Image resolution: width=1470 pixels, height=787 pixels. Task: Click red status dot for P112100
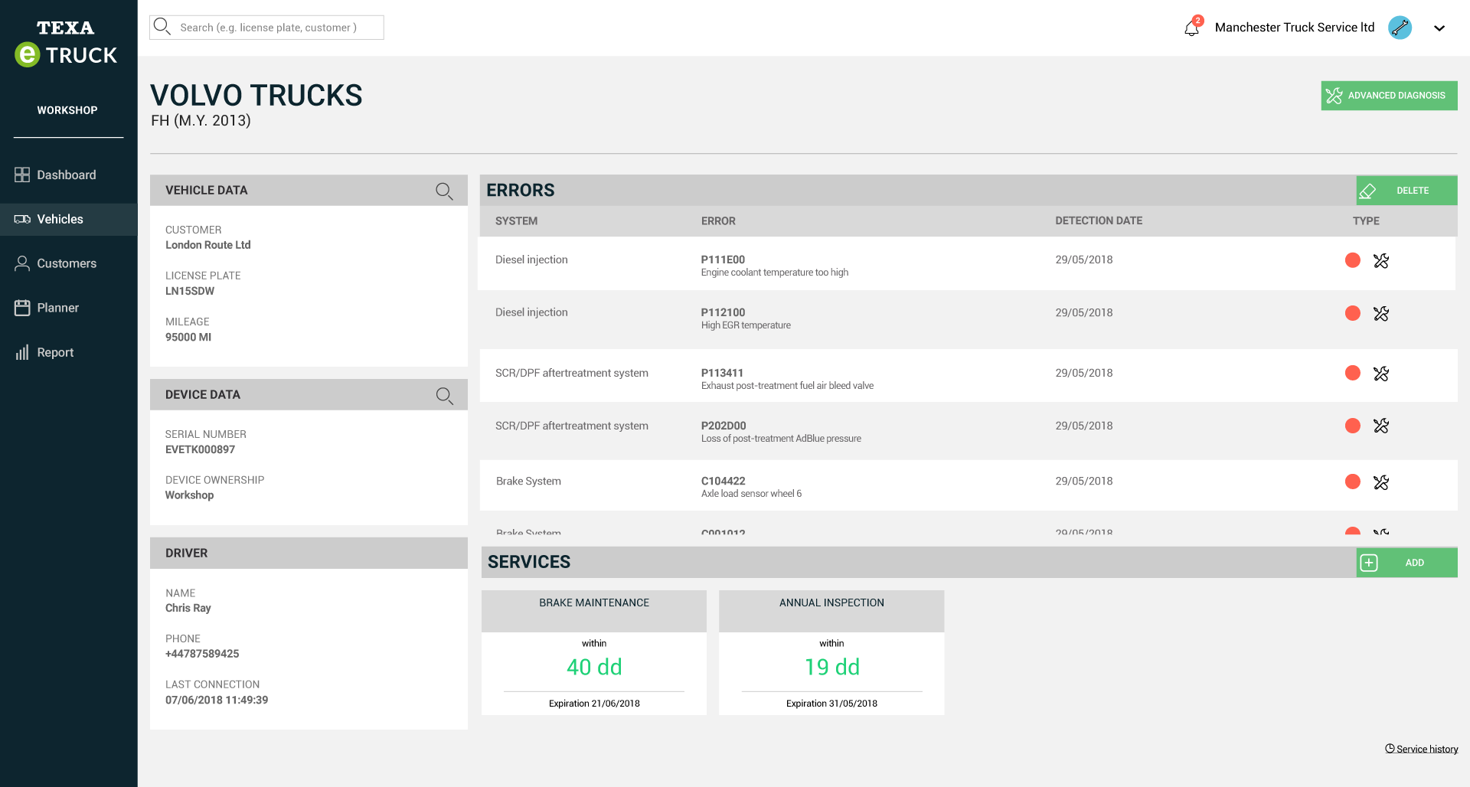coord(1353,313)
